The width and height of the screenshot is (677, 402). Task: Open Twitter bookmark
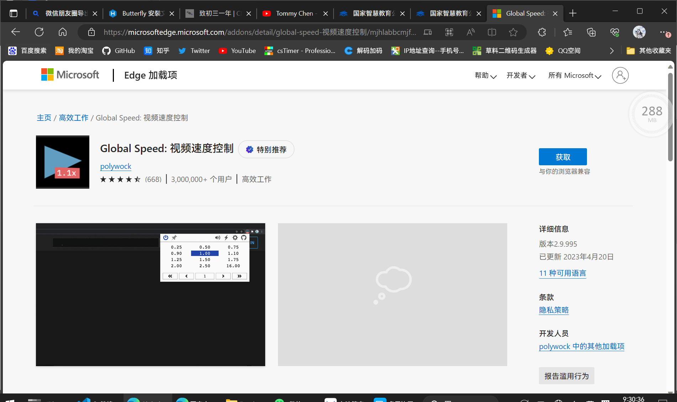194,51
